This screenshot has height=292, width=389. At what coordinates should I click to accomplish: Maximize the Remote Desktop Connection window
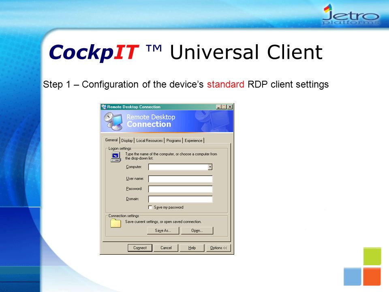(224, 107)
